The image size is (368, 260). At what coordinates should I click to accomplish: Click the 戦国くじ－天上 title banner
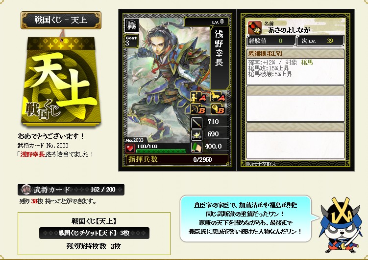tap(61, 20)
